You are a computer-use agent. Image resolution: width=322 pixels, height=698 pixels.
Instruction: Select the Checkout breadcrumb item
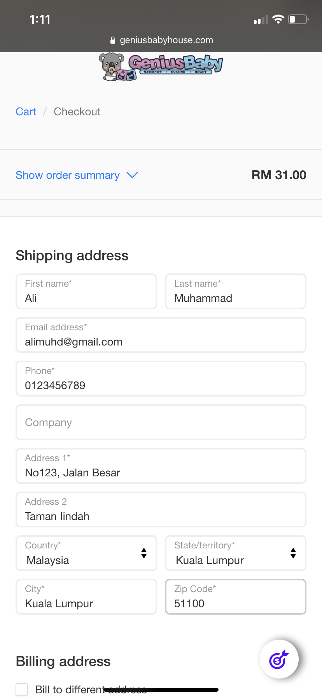(x=77, y=112)
